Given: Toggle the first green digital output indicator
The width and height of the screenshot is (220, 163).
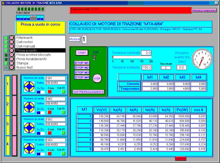Looking at the screenshot, I should click(x=19, y=9).
